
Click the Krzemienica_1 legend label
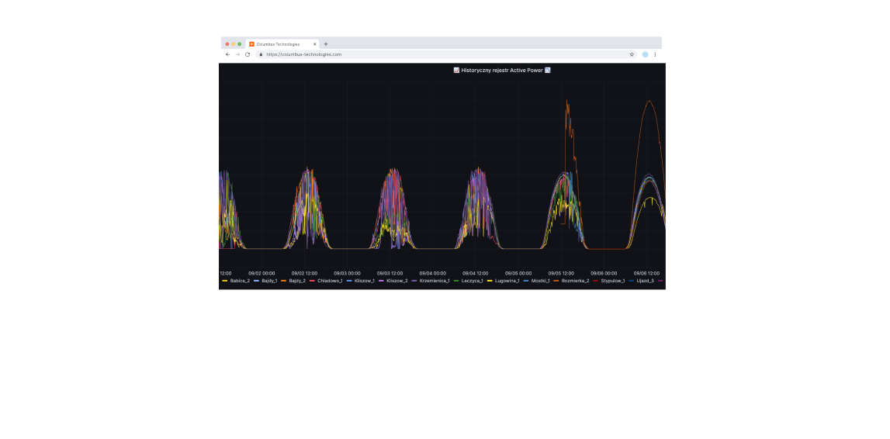435,281
